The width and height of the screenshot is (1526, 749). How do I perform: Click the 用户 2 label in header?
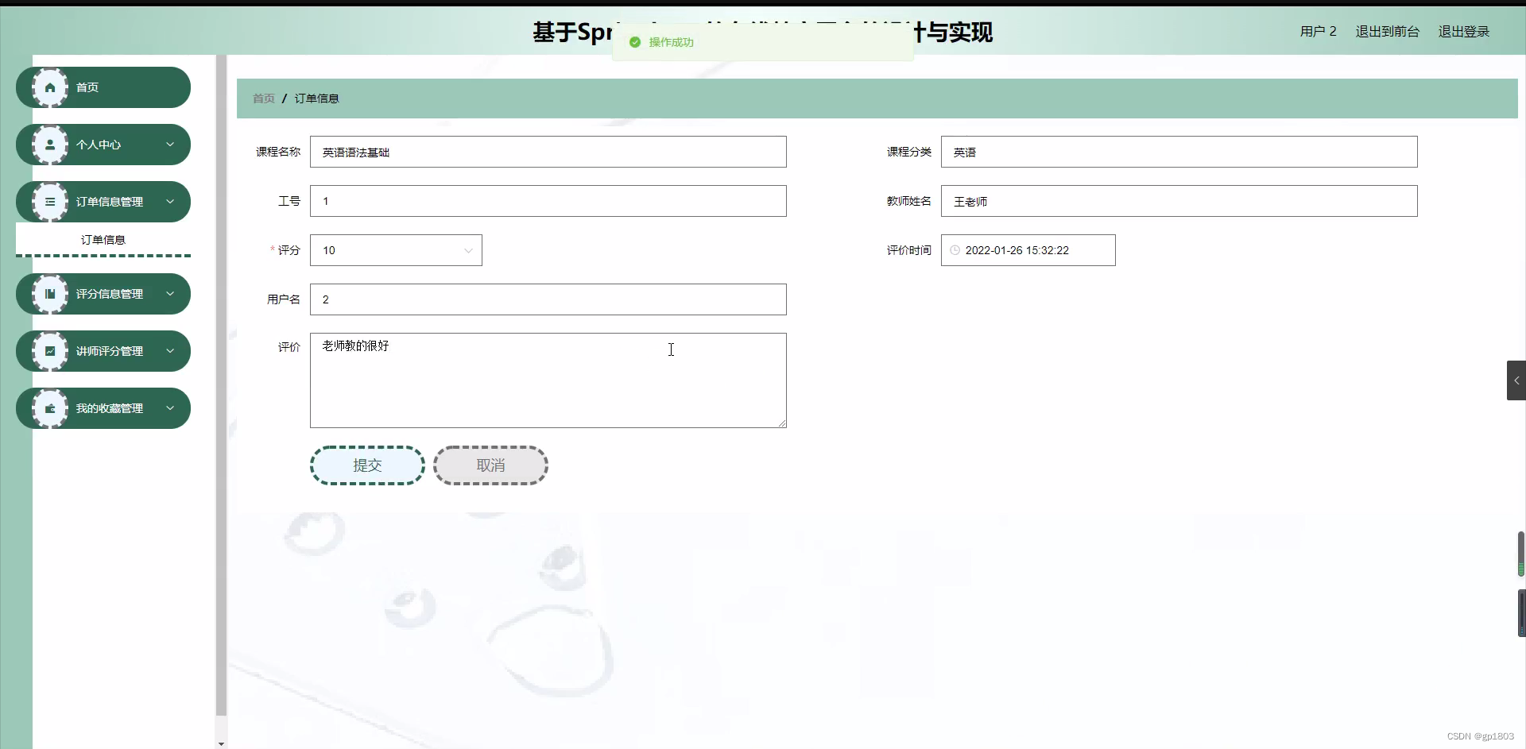1318,32
